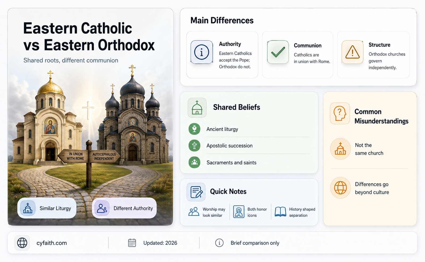
Task: Click the Updated: 2026 footer text
Action: tap(160, 243)
